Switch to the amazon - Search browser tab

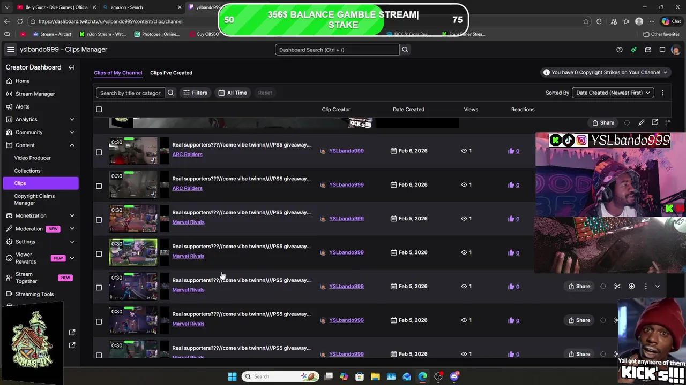pos(142,7)
